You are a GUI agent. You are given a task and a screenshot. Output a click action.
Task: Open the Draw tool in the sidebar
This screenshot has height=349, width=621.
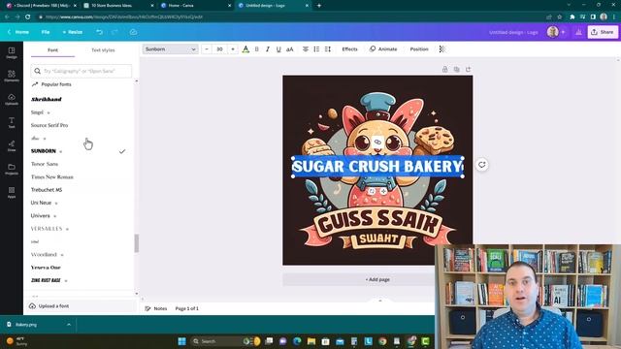click(x=12, y=146)
